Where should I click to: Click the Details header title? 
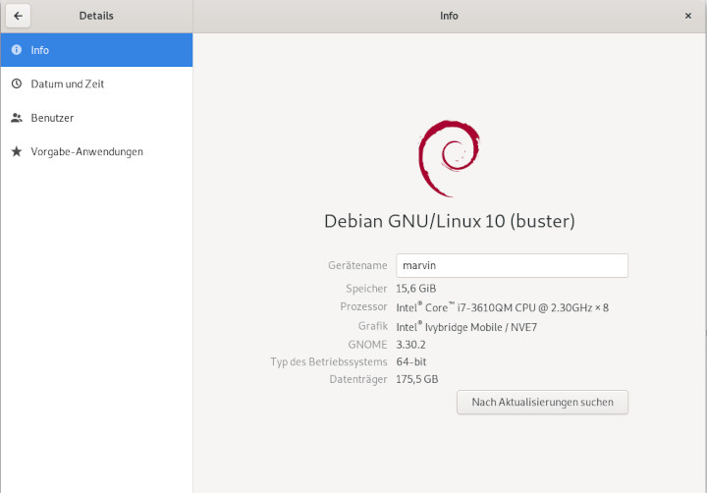click(96, 16)
